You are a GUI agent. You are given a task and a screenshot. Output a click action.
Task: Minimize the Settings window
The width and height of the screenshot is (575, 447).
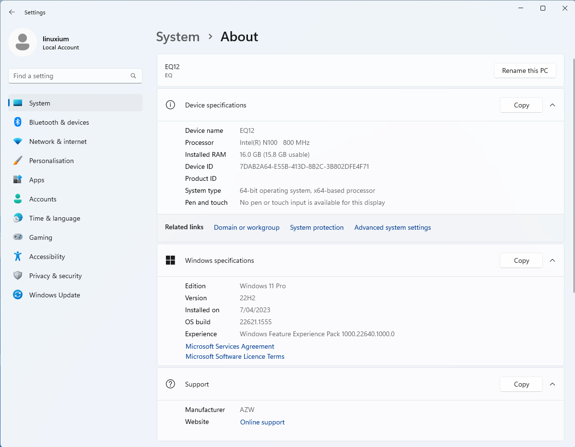point(521,8)
